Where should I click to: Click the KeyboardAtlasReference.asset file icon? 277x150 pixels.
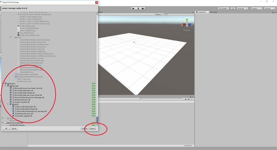pyautogui.click(x=16, y=77)
